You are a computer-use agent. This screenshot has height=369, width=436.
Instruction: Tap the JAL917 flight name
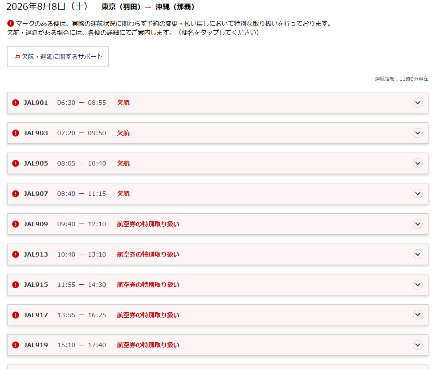36,315
